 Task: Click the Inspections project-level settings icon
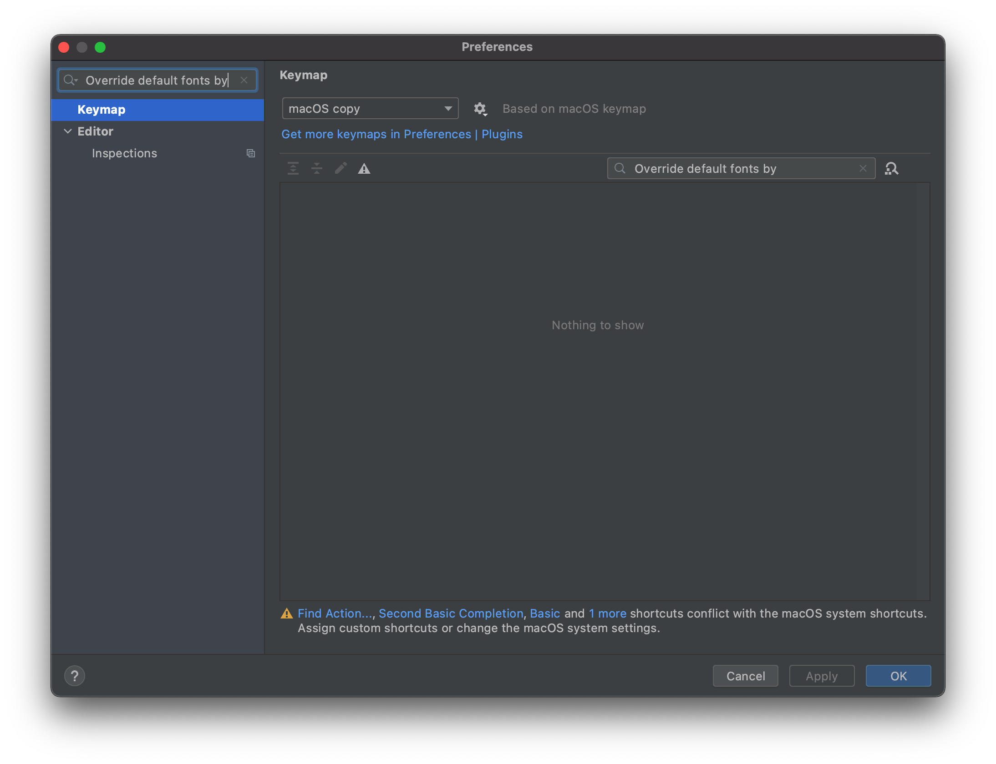(251, 153)
